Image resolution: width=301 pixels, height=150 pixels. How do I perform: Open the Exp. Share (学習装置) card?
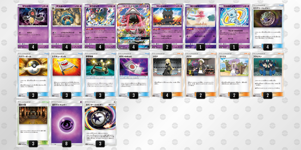point(100,75)
